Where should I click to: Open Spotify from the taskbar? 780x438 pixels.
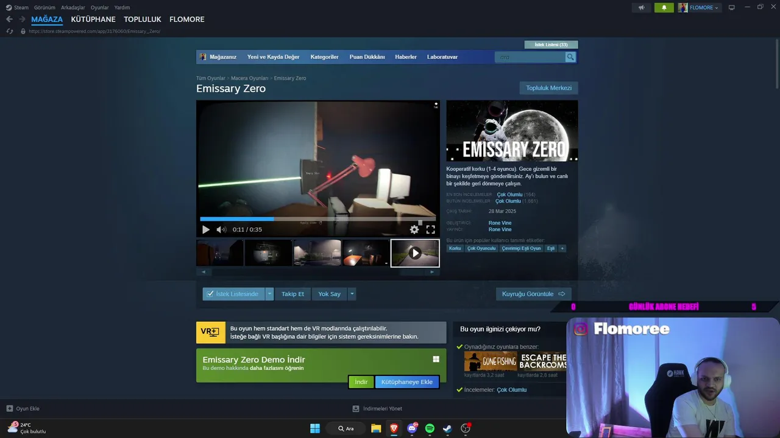430,428
